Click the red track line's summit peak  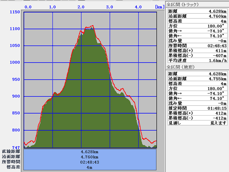point(92,26)
